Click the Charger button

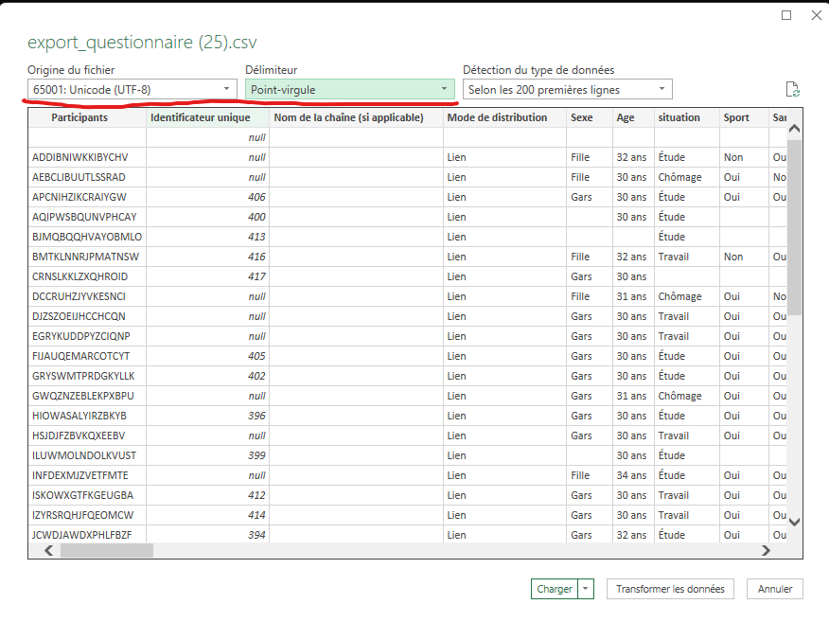point(554,589)
